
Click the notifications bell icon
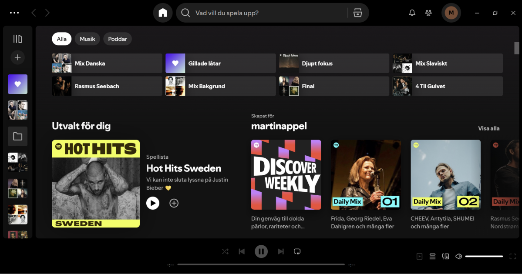pos(411,13)
